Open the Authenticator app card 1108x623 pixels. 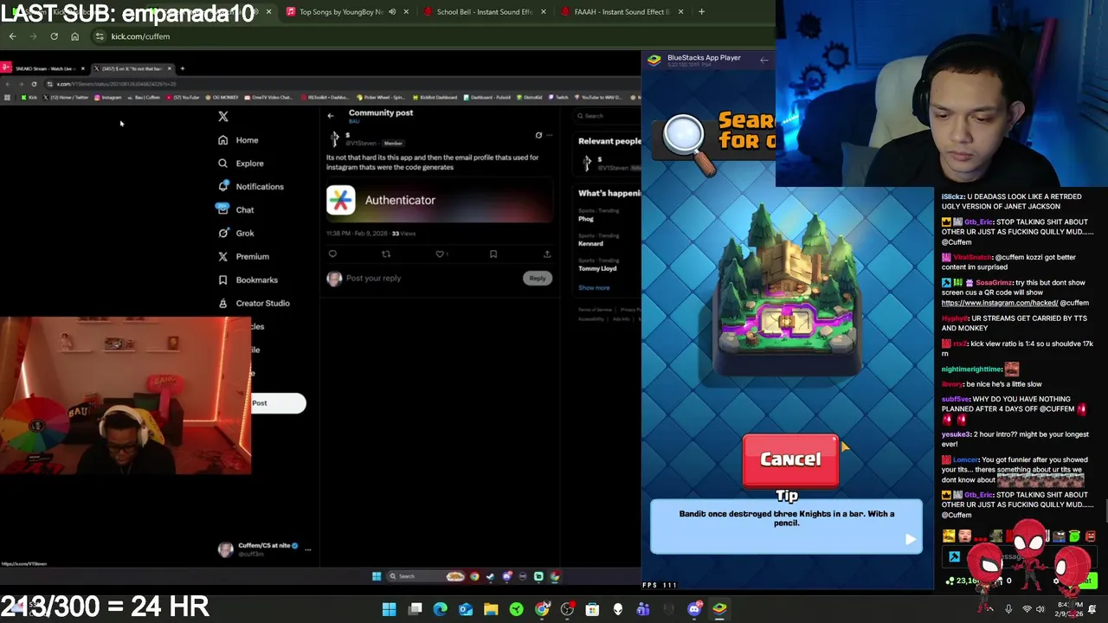pyautogui.click(x=439, y=200)
